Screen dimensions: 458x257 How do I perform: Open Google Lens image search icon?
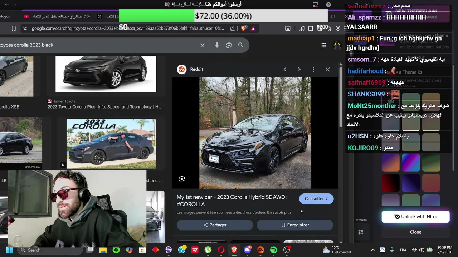pos(229,45)
